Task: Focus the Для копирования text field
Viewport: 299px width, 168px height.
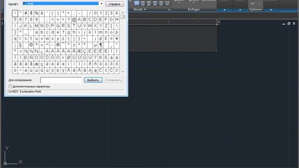Action: [x=61, y=80]
